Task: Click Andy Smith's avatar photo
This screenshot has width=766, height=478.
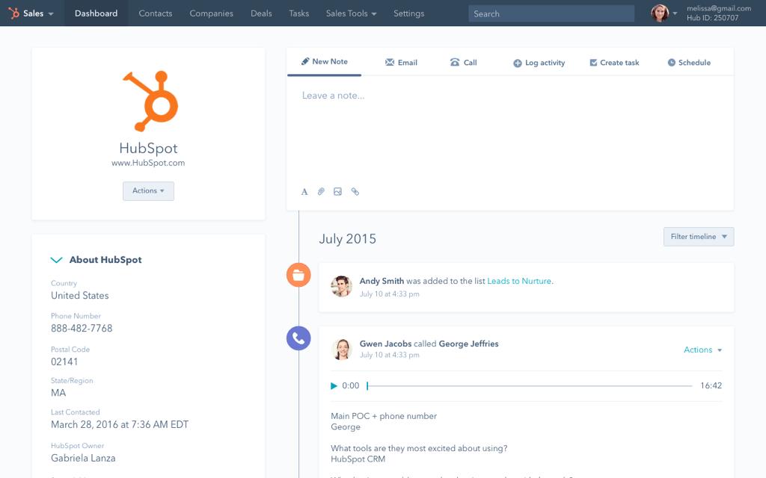Action: coord(341,286)
